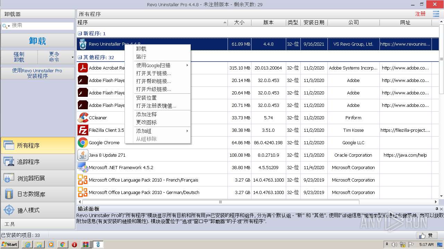444x249 pixels.
Task: Click Install with Revo Uninstaller Pro button
Action: pyautogui.click(x=37, y=73)
